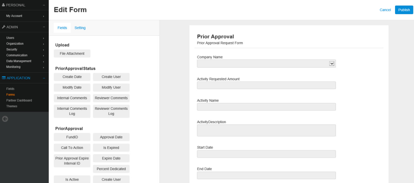Click the ADMIN wrench icon
The width and height of the screenshot is (414, 183).
[x=3, y=27]
